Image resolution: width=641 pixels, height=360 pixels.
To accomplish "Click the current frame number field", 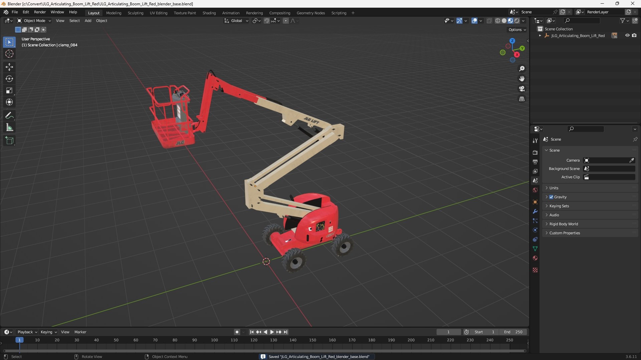I will pos(448,332).
